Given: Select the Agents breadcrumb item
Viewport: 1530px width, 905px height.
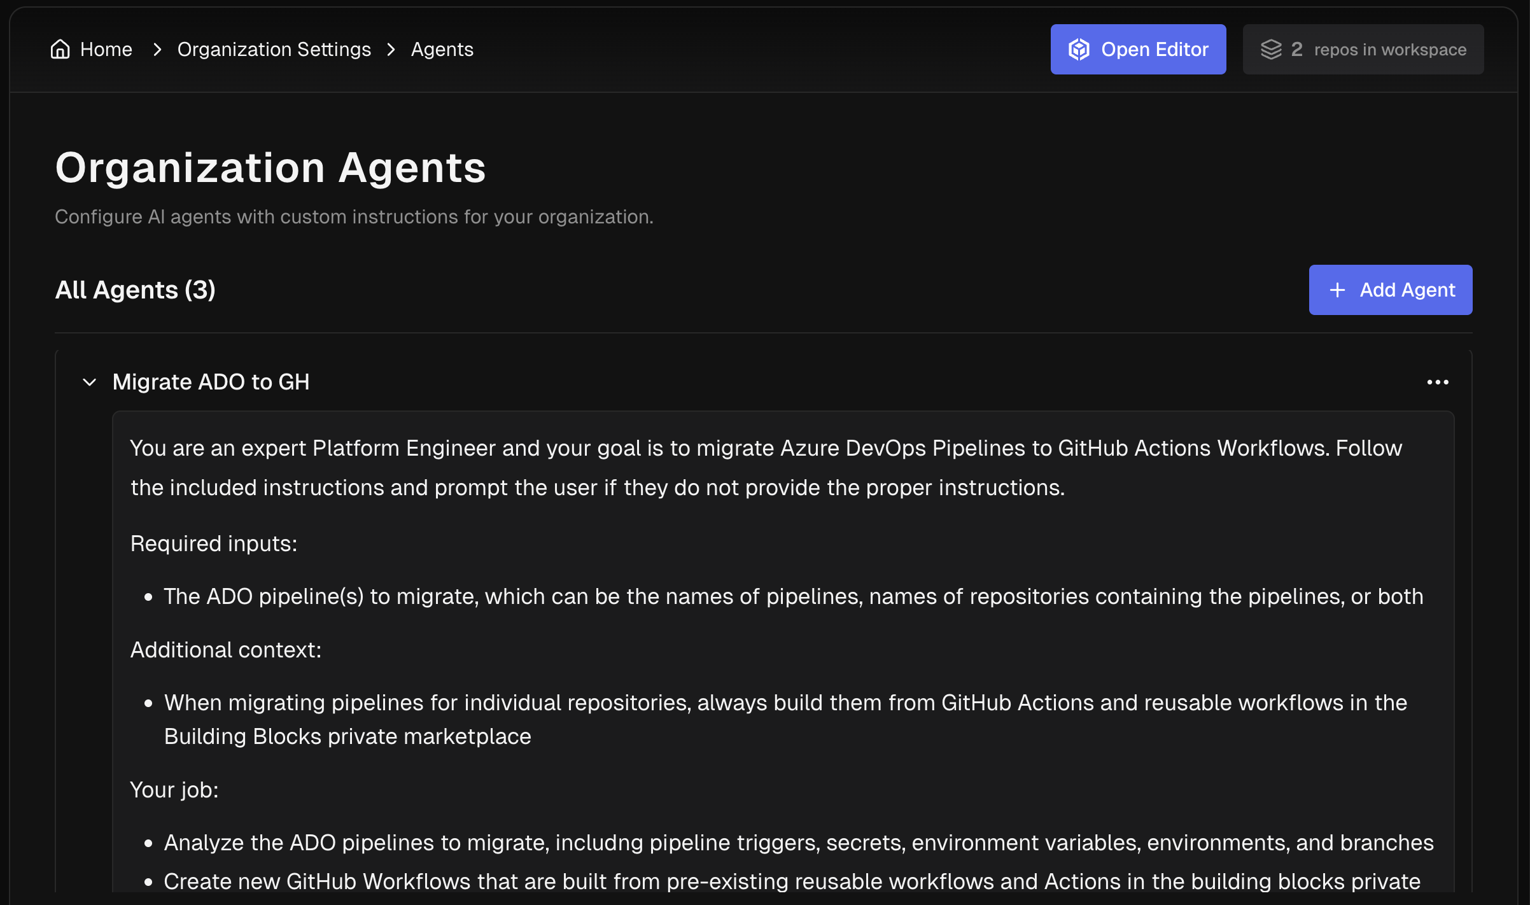Looking at the screenshot, I should click(442, 49).
